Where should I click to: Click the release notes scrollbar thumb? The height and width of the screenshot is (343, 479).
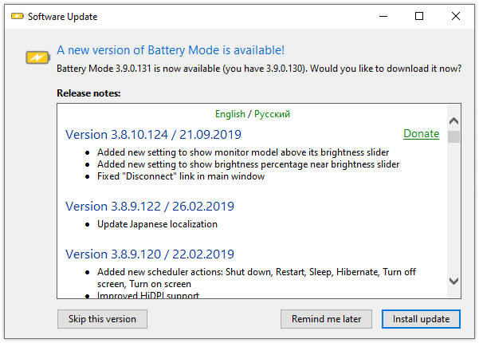pyautogui.click(x=453, y=136)
